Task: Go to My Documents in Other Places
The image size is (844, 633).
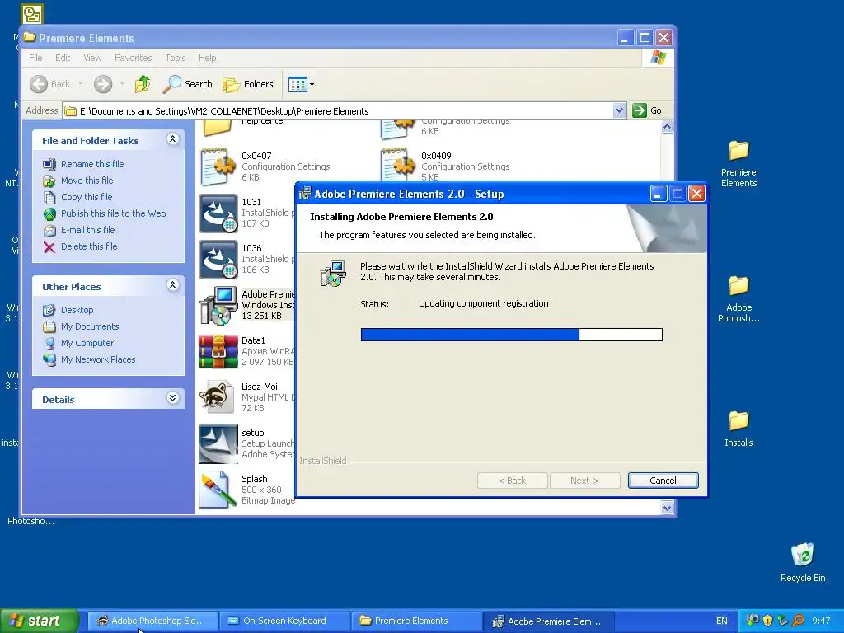Action: 90,326
